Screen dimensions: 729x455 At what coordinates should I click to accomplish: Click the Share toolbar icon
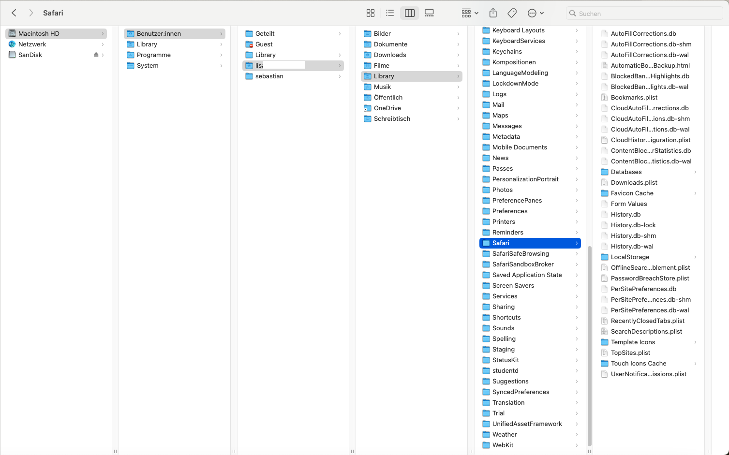pos(493,13)
